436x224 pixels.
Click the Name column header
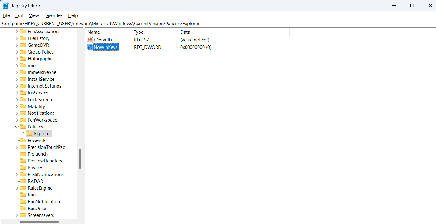click(93, 32)
